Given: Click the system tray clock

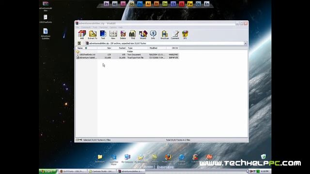Looking at the screenshot, I should pyautogui.click(x=265, y=171).
